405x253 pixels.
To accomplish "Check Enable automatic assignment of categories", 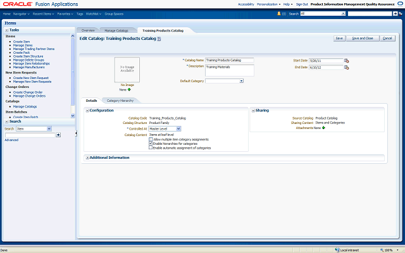I will pos(151,148).
